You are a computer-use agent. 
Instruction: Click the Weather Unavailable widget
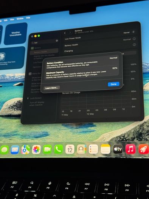[x=16, y=34]
